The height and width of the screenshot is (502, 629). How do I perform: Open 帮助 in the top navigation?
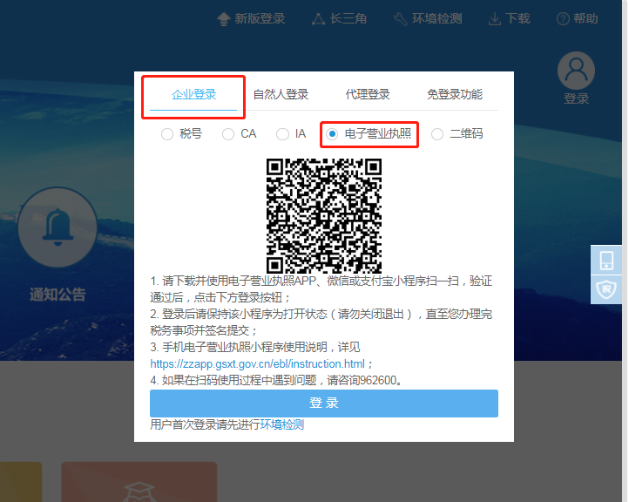585,19
